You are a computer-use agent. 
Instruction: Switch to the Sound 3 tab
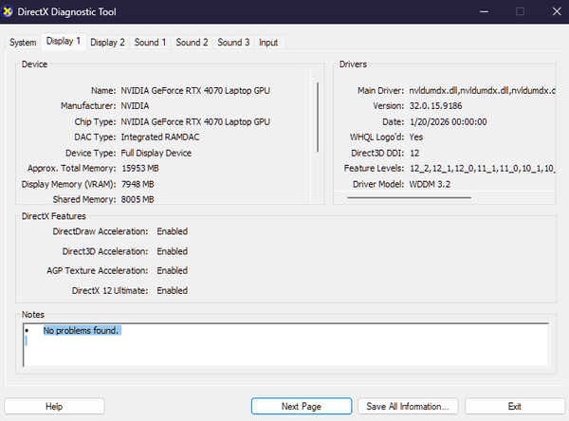tap(233, 43)
